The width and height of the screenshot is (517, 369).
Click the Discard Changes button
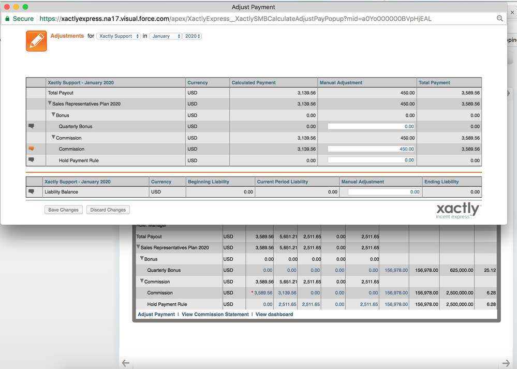(108, 210)
